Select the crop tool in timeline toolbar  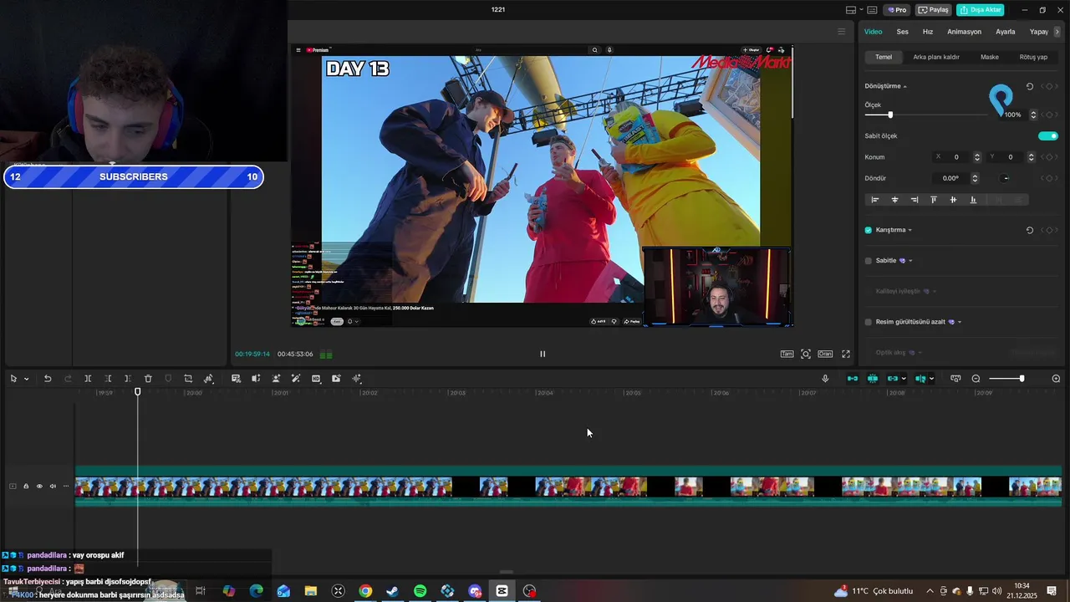click(188, 379)
